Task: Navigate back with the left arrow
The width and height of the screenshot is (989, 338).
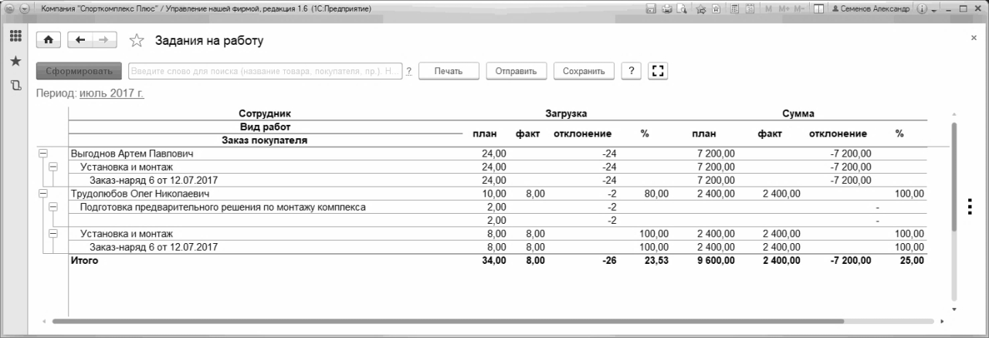Action: tap(80, 40)
